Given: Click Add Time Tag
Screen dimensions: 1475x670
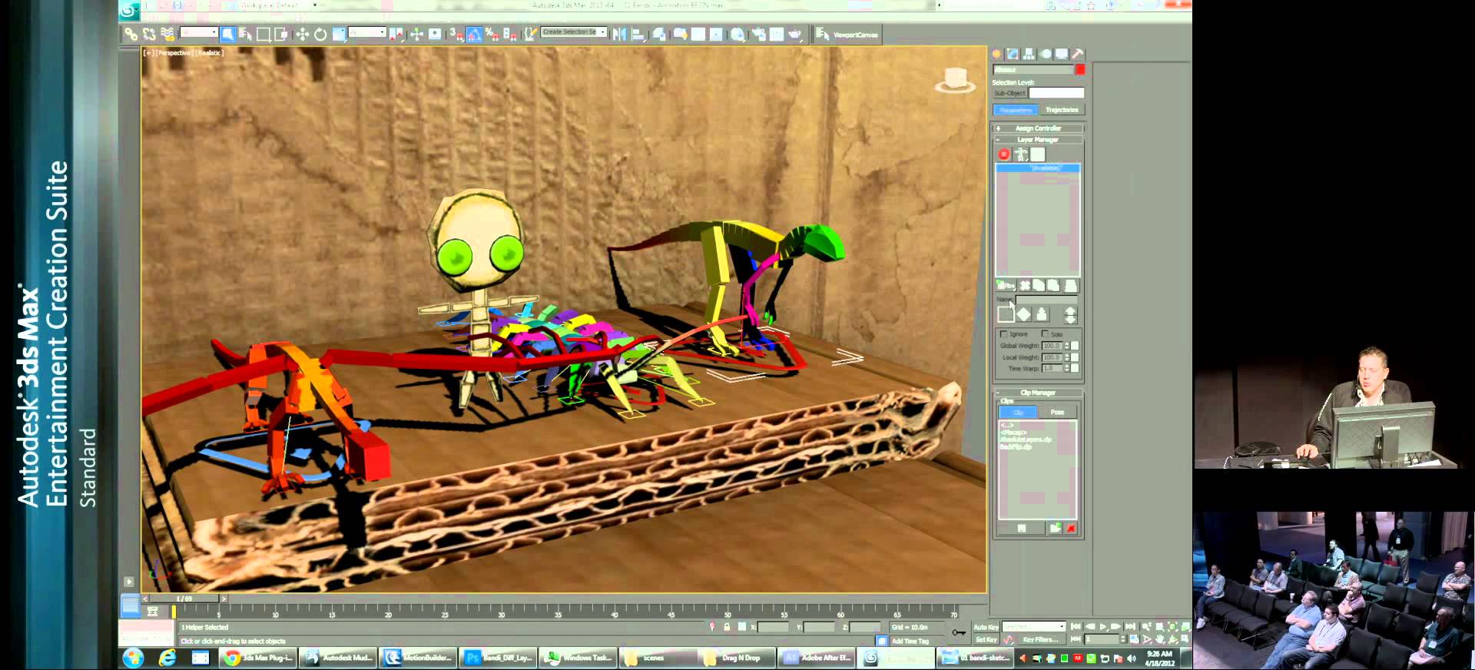Looking at the screenshot, I should tap(910, 641).
